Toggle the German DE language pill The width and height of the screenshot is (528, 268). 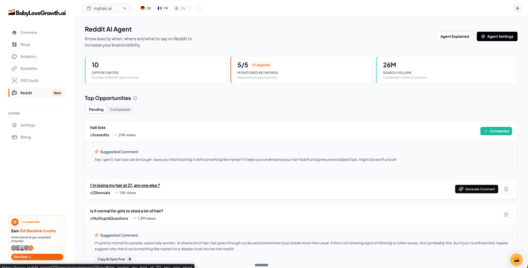coord(145,8)
